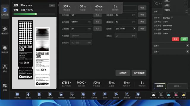Open the 印中监控 print monitoring icon
190x106 pixels.
[50, 95]
